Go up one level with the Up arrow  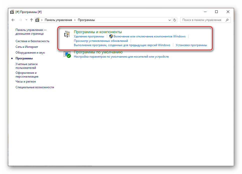coord(32,20)
